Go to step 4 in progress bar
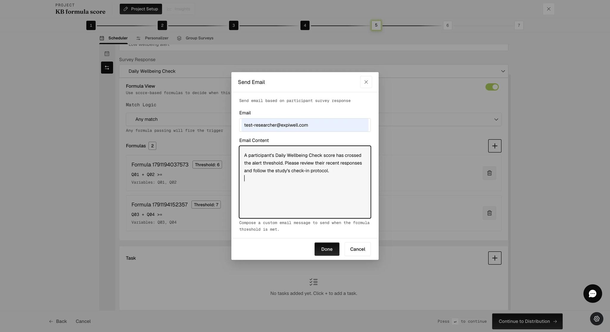 pyautogui.click(x=305, y=25)
